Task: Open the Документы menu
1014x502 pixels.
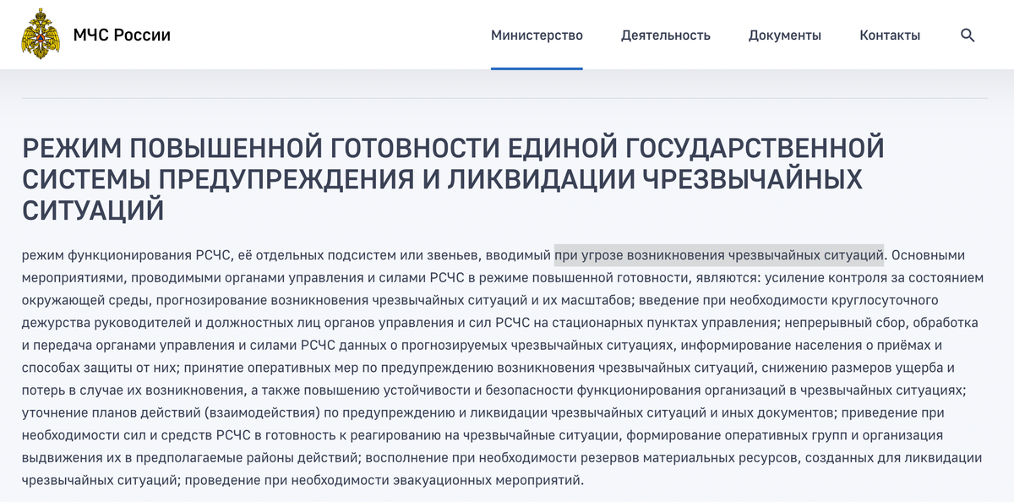Action: click(785, 35)
